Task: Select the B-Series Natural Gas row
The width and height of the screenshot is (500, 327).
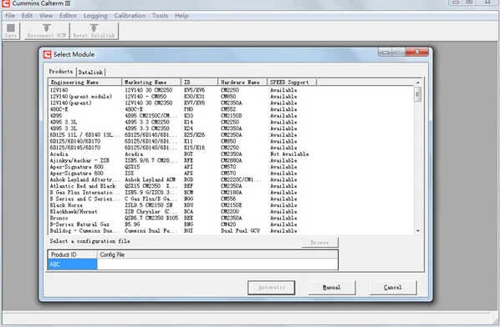Action: pos(232,224)
